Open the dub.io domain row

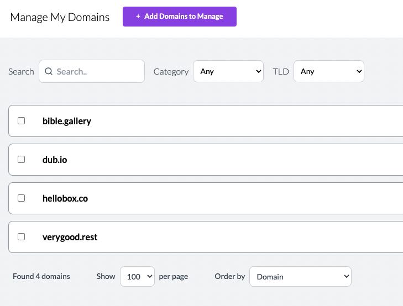click(x=206, y=160)
